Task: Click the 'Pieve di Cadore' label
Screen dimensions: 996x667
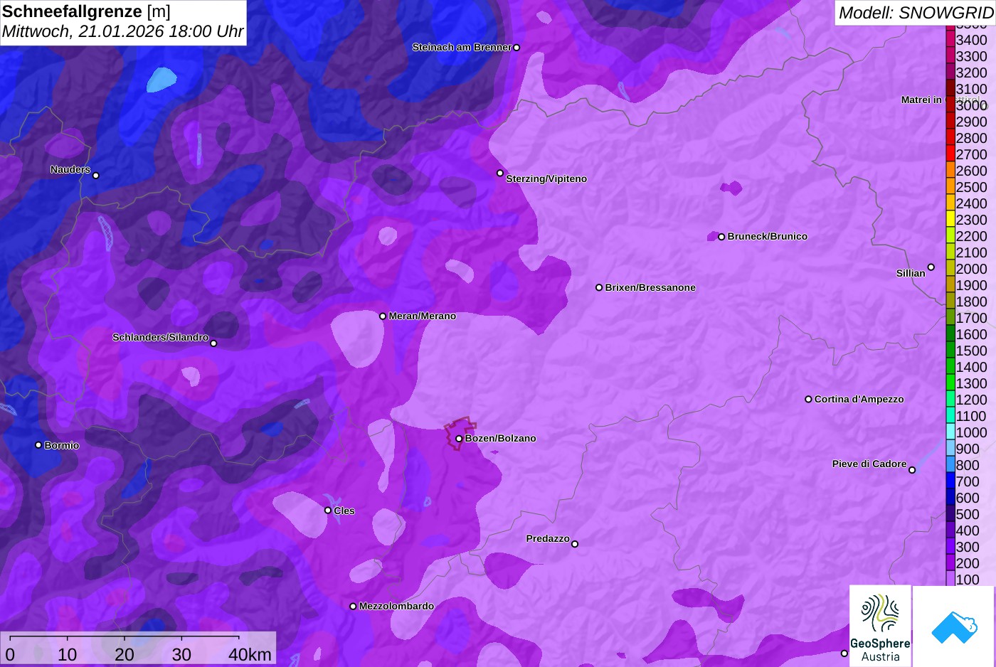Action: pyautogui.click(x=869, y=464)
